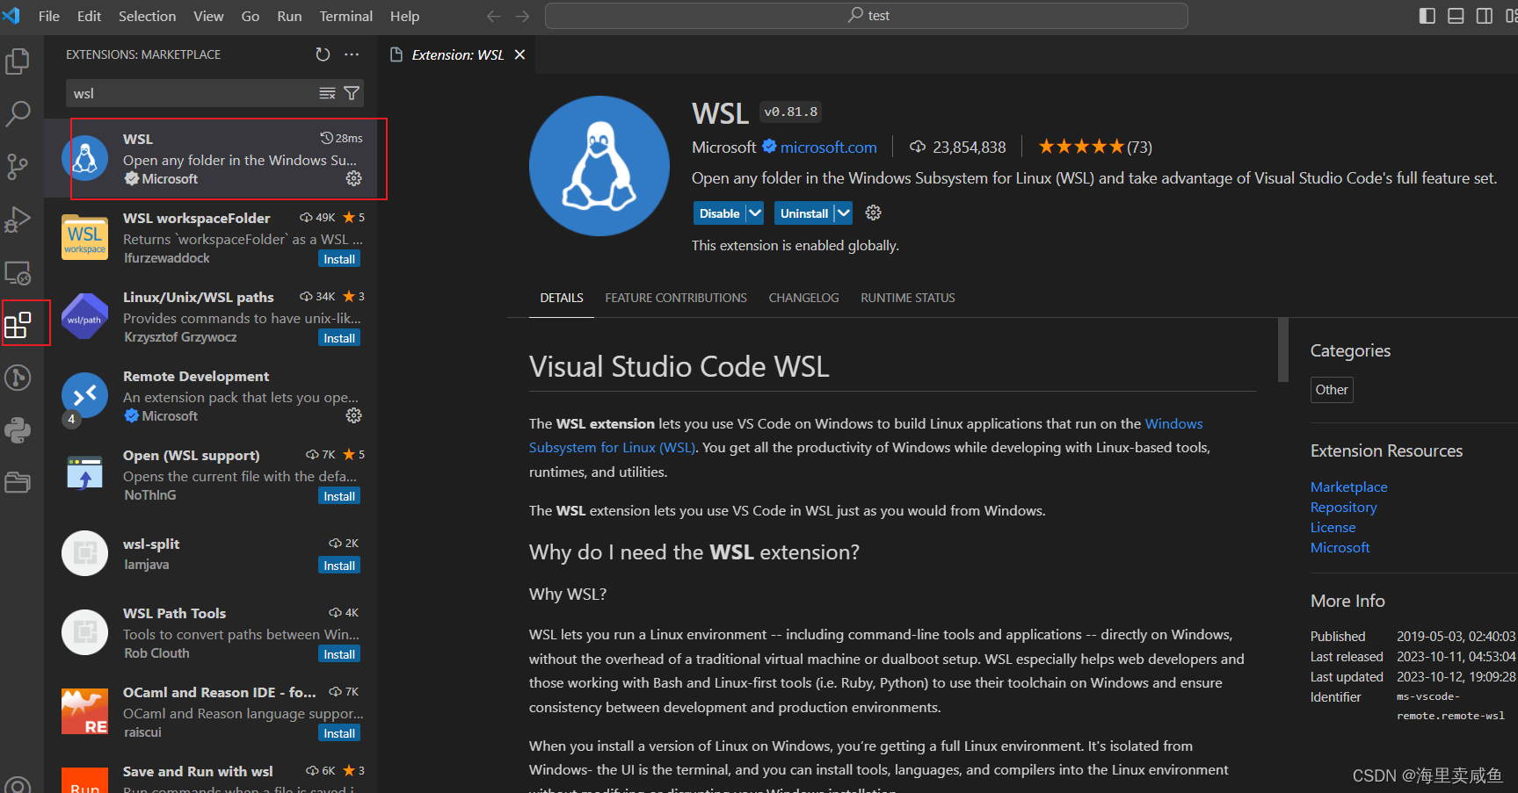Toggle the bottom panel visibility
Image resolution: width=1518 pixels, height=793 pixels.
(1456, 15)
